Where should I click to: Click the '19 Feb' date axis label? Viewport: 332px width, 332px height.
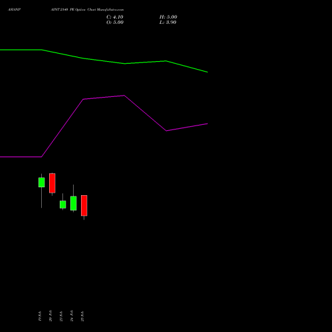(x=40, y=316)
